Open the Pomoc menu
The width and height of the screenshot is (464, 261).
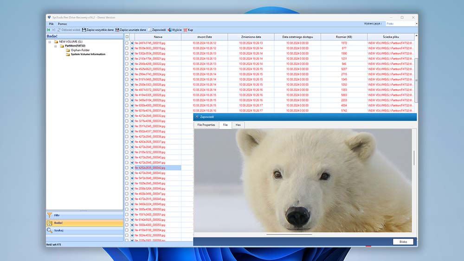63,24
